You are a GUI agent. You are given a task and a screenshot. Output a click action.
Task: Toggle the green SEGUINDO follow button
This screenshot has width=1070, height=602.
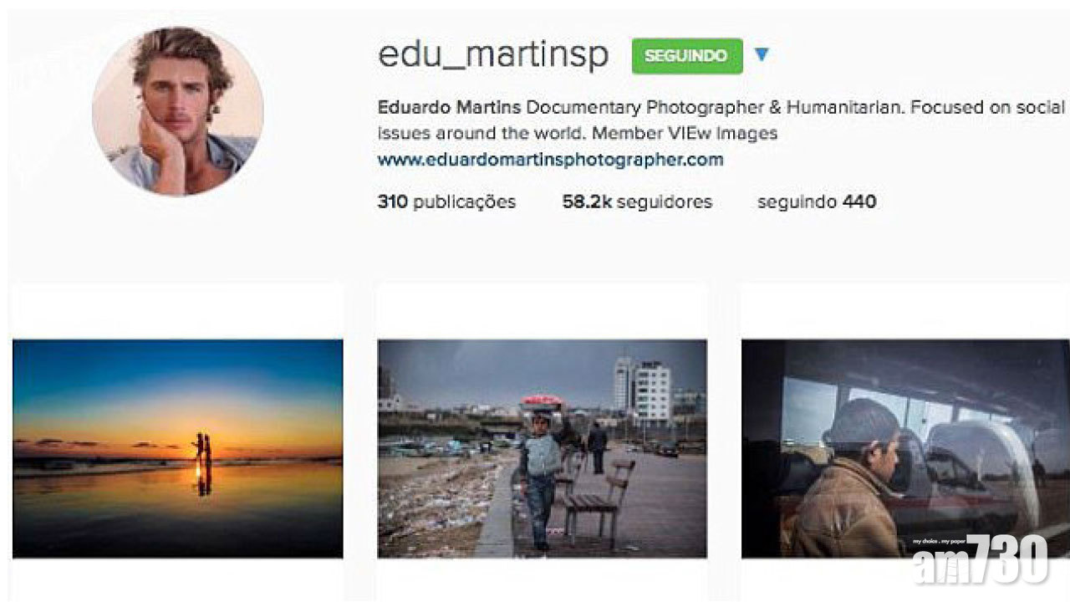tap(687, 56)
